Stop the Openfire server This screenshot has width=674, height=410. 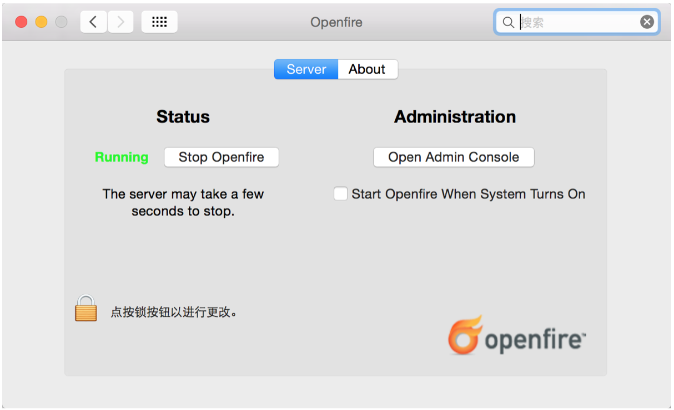[x=222, y=157]
